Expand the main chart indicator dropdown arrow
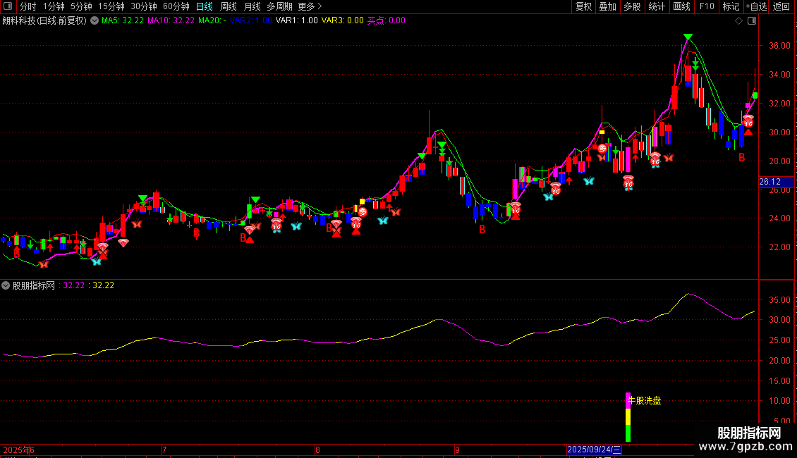Screen dimensions: 797x458 click(95, 20)
